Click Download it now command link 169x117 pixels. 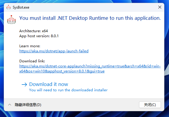(x=65, y=87)
